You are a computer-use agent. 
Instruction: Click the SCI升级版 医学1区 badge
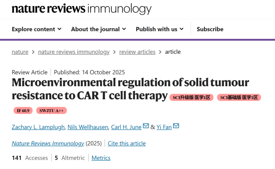coord(191,98)
